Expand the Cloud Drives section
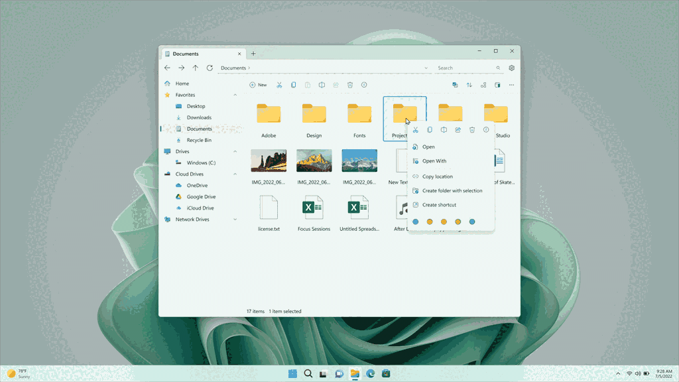 pos(235,174)
